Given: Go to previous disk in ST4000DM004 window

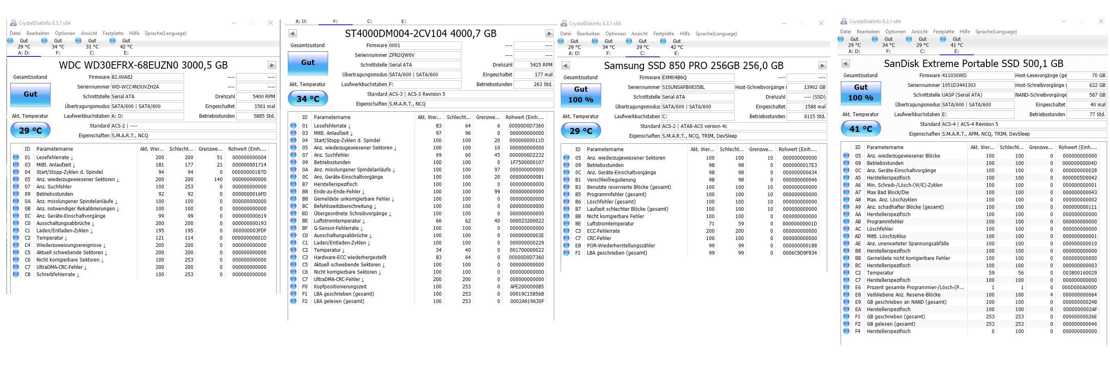Looking at the screenshot, I should [292, 34].
